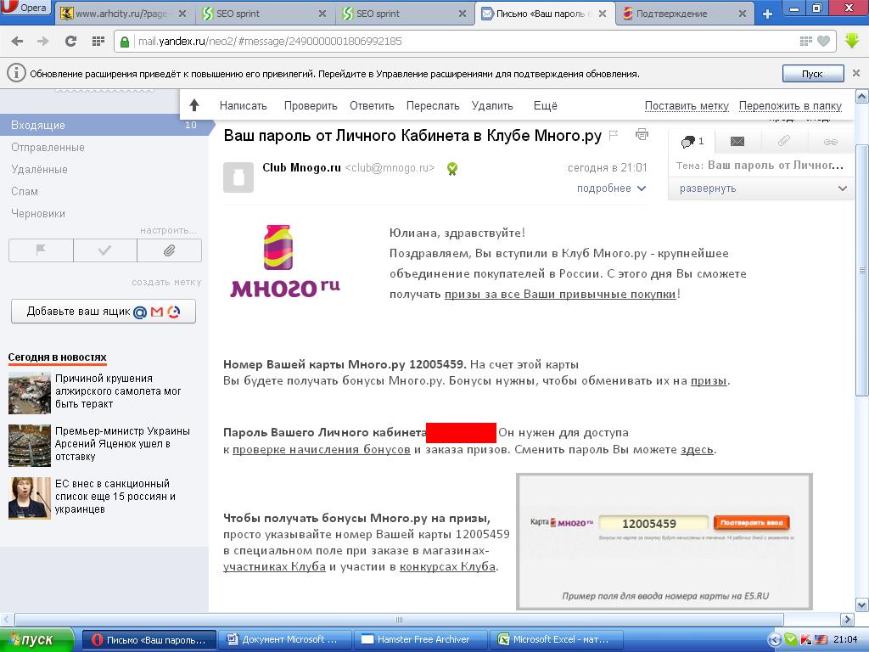This screenshot has height=652, width=869.
Task: Click Переслать to forward the message
Action: click(433, 106)
